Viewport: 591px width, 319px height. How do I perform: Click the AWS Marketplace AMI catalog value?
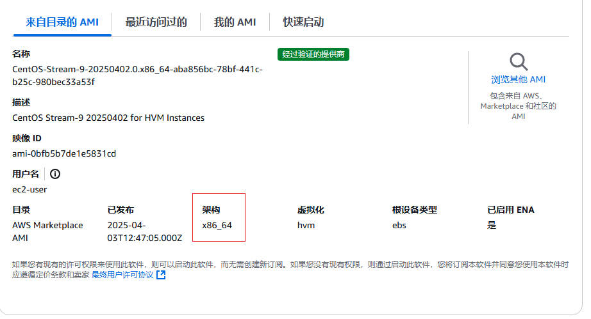[47, 231]
